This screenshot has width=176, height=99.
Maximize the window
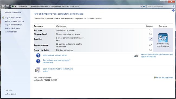click(x=166, y=1)
